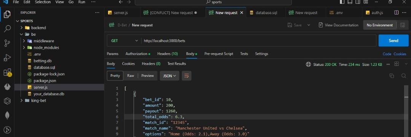Click the environment quick look icon

tap(403, 25)
